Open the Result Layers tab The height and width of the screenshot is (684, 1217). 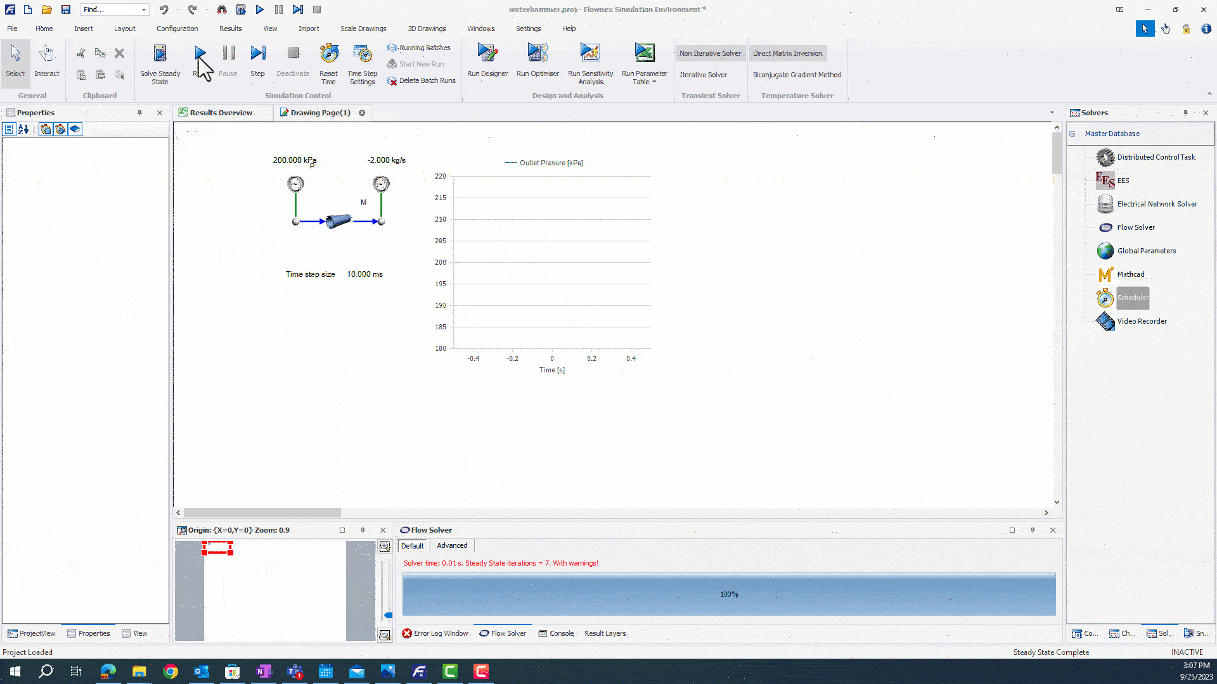pos(605,633)
